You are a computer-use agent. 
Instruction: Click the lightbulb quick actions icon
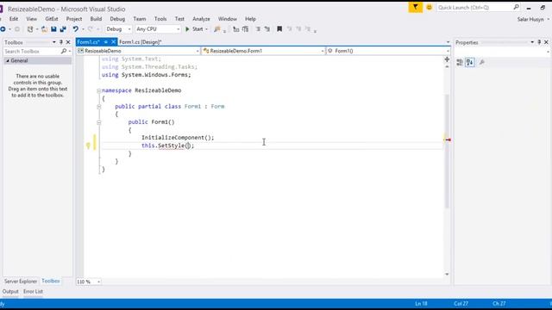coord(88,146)
